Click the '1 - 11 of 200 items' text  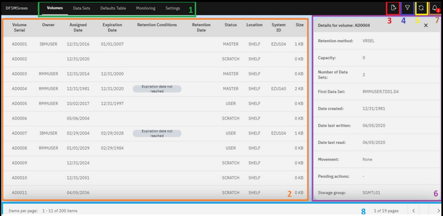tap(59, 211)
